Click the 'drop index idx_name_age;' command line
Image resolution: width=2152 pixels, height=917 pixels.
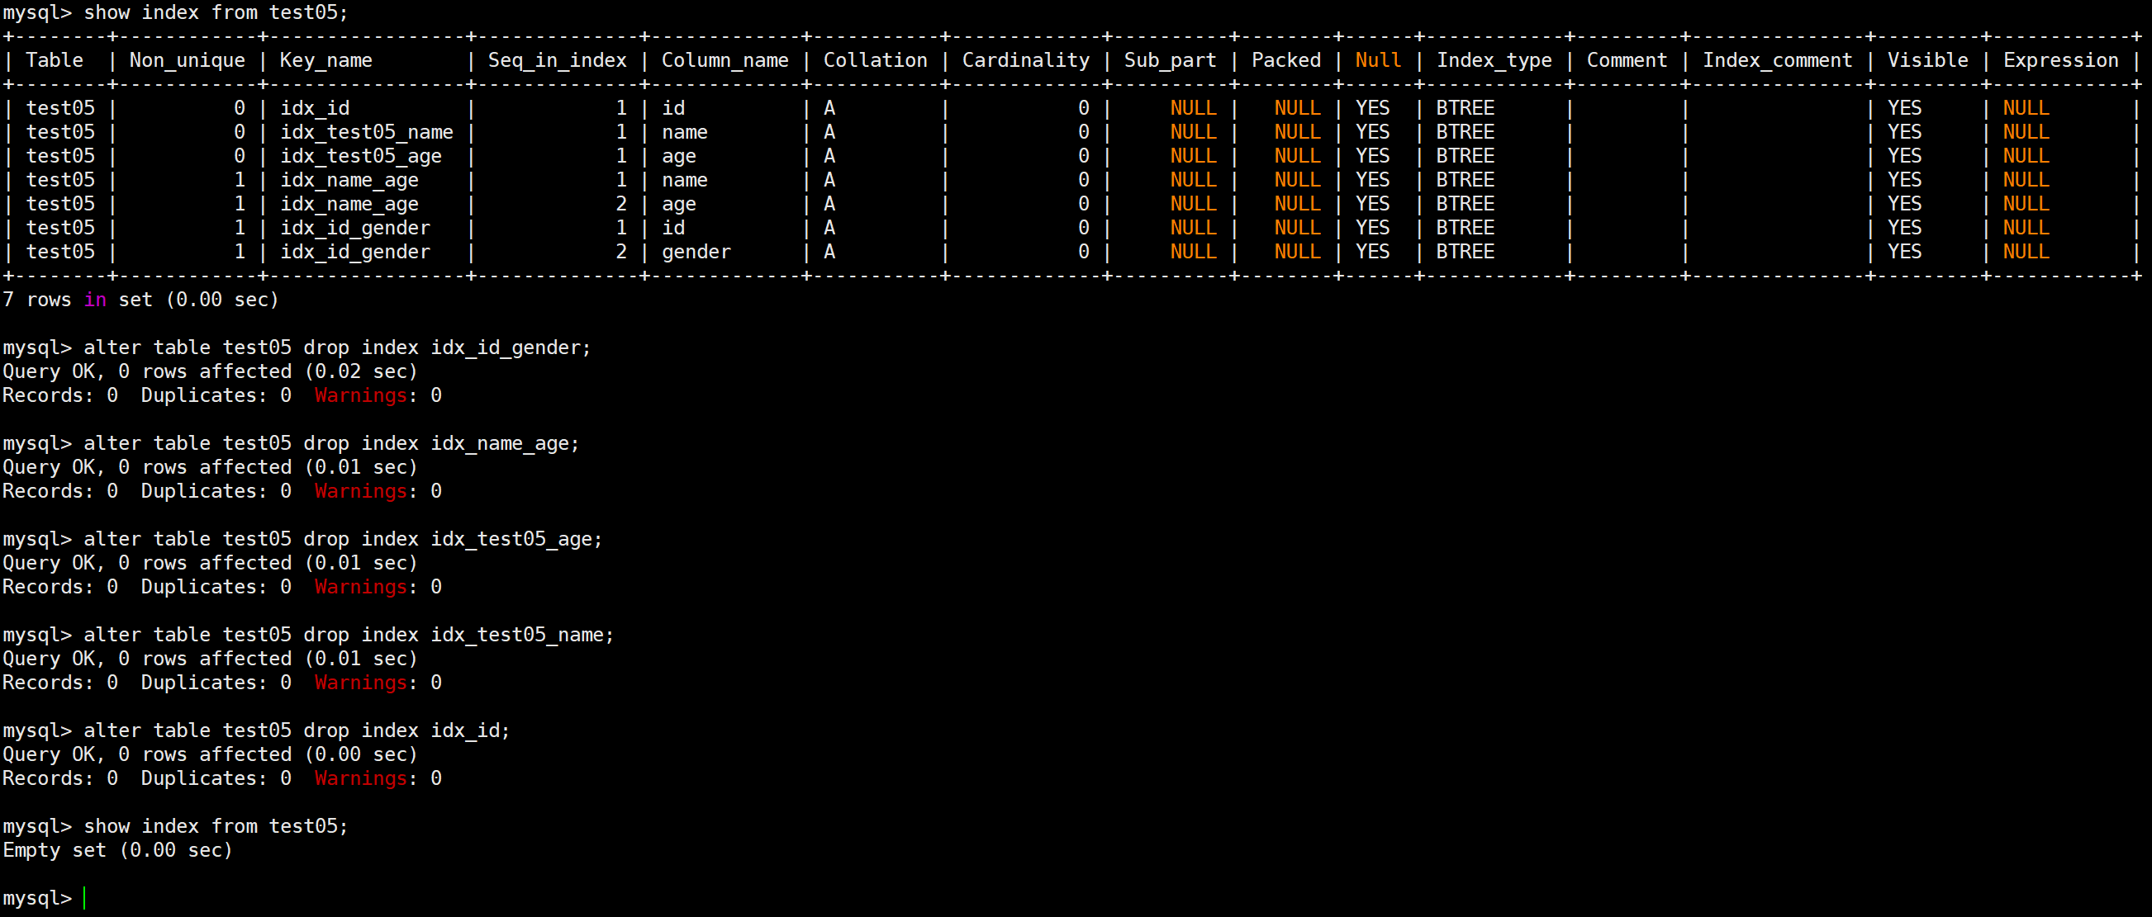pyautogui.click(x=331, y=444)
